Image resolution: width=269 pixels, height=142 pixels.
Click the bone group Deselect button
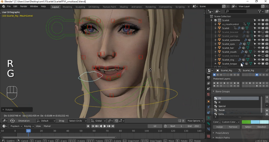tap(262, 127)
